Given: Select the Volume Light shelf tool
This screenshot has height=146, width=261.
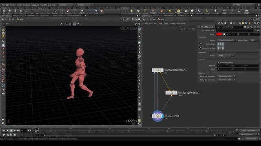Looking at the screenshot, I should (161, 12).
